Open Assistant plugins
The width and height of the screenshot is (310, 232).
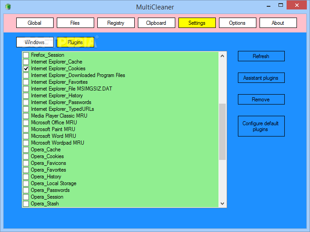coord(261,77)
